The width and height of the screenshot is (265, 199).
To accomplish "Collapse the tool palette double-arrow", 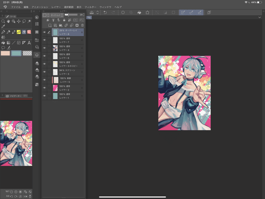I will 1,11.
